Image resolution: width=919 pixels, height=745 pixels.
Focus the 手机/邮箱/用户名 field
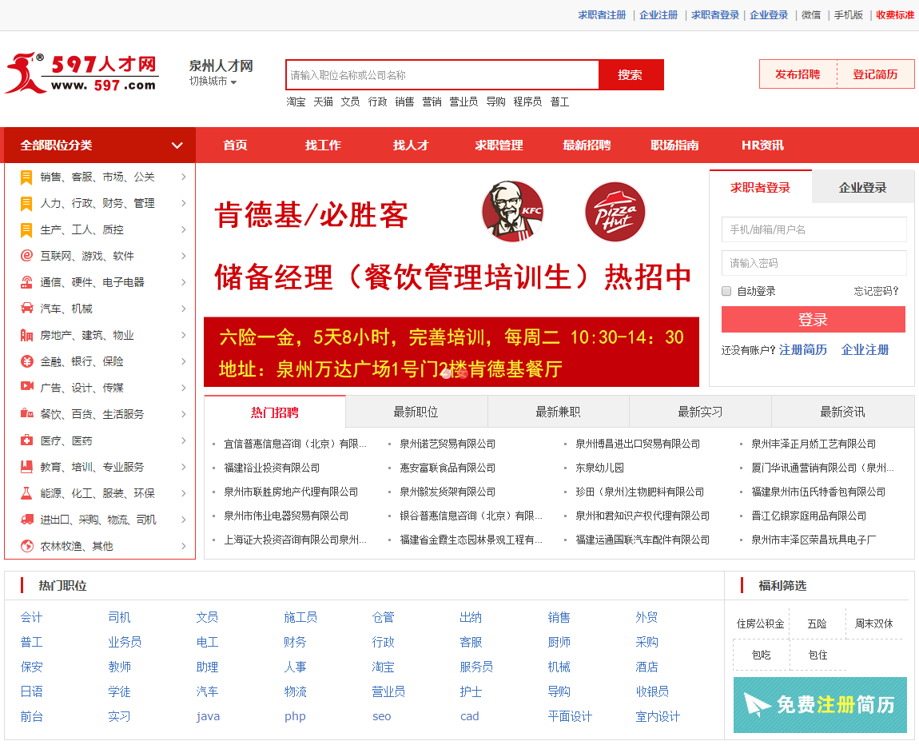tap(814, 229)
